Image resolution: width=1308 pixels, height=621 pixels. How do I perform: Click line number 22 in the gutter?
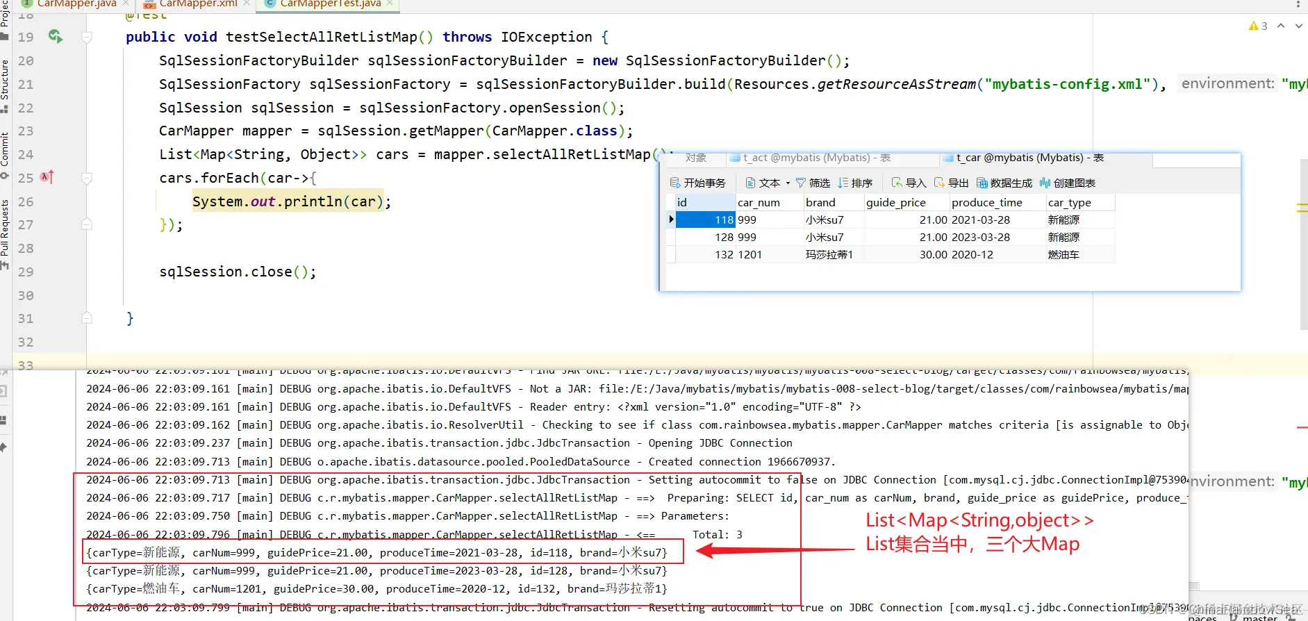point(26,108)
